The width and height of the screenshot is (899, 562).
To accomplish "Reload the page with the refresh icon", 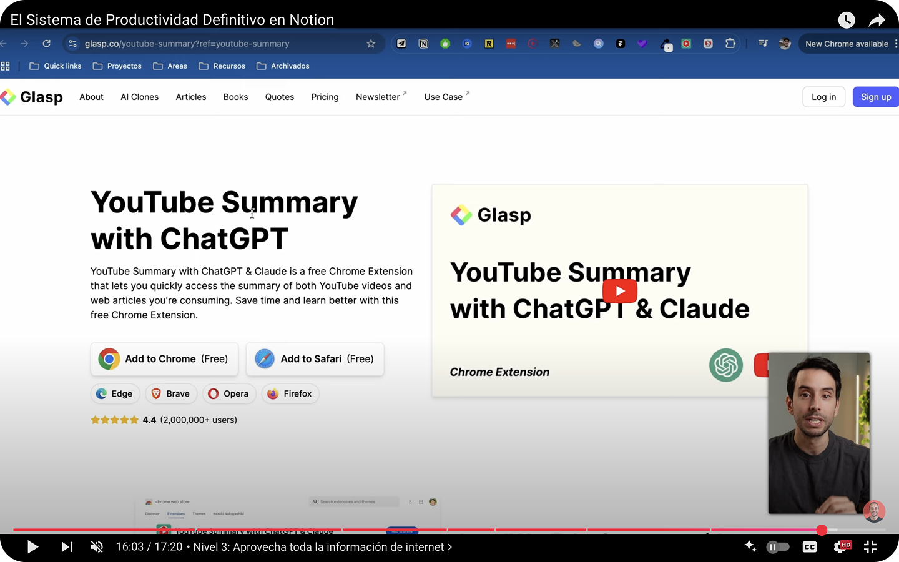I will (46, 44).
